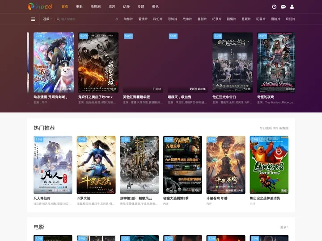Screen dimensions: 322x241
Task: Select the 爱情片 category link
Action: pos(143,19)
